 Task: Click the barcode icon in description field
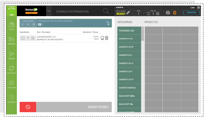coord(40,24)
